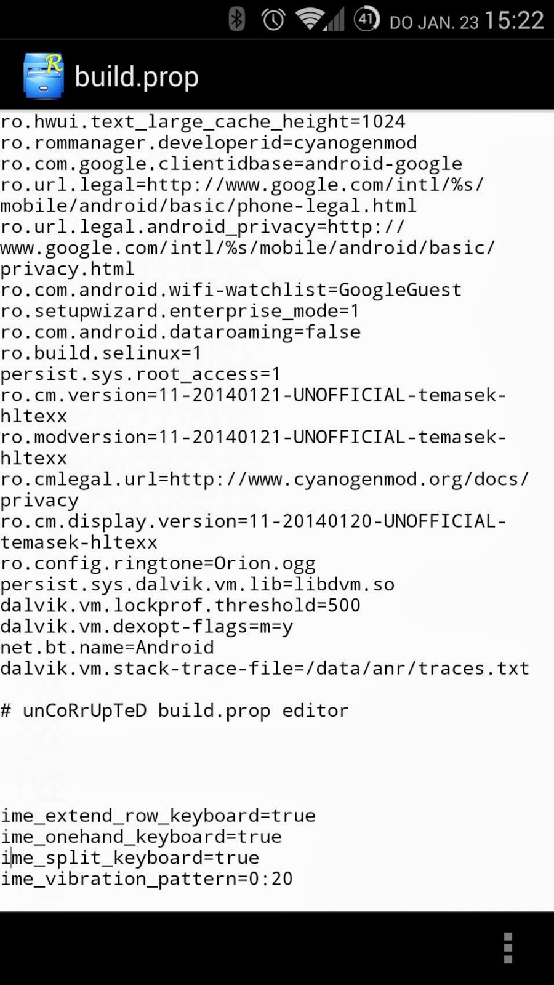Viewport: 554px width, 985px height.
Task: Click the ime_vibration_pattern=0:20 line
Action: [147, 878]
